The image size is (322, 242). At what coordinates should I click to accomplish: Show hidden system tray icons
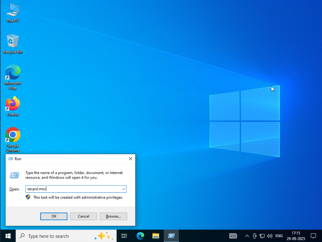(247, 236)
